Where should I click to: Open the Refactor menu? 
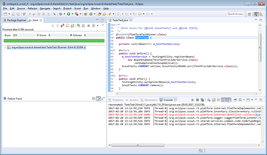32,9
